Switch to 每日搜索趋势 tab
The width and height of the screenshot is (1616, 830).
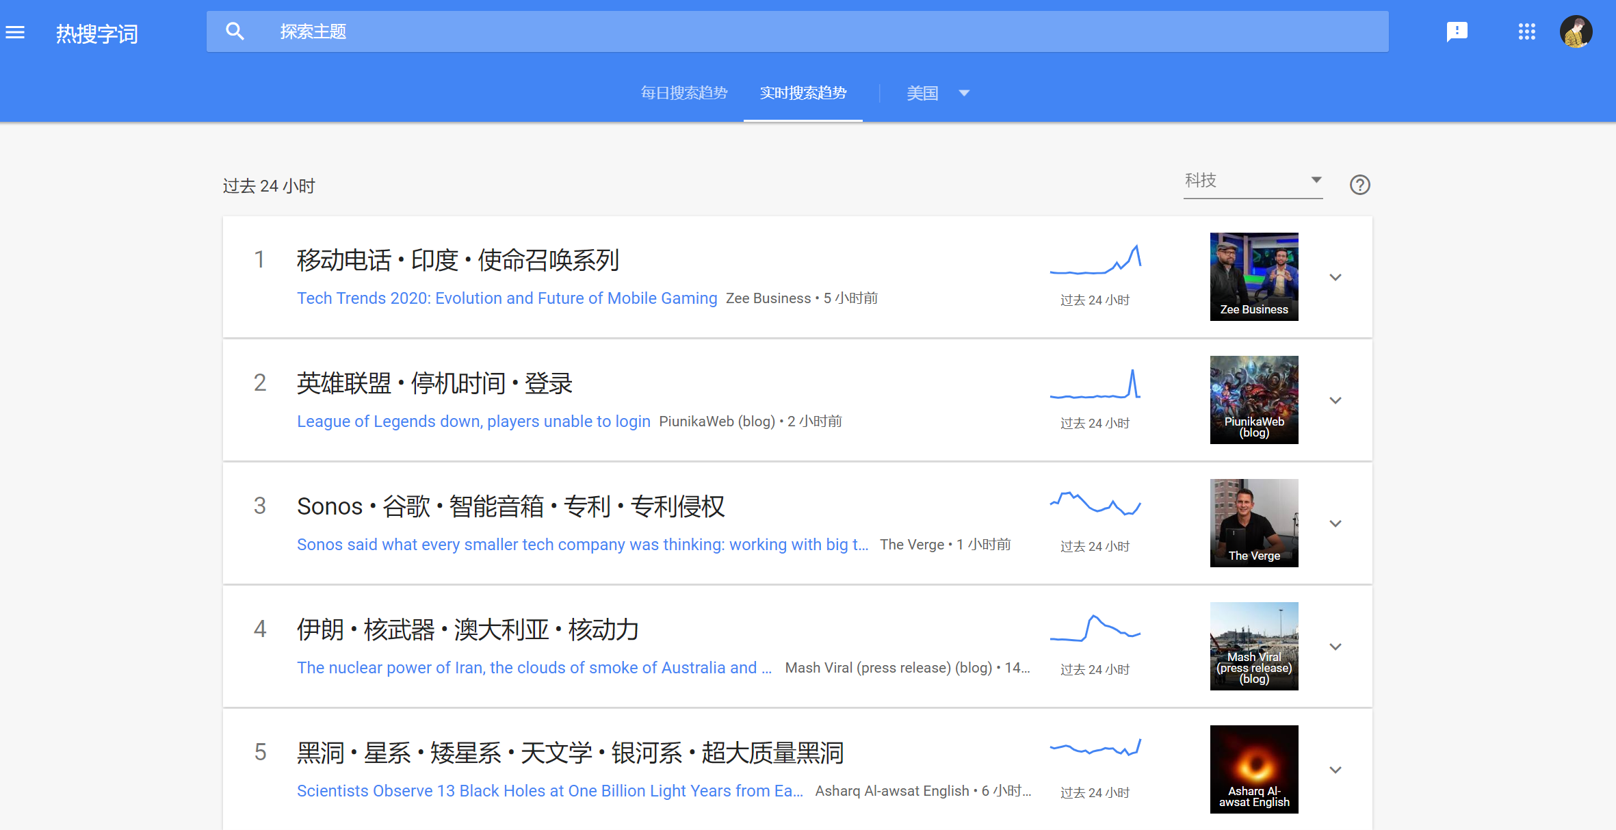pos(683,93)
